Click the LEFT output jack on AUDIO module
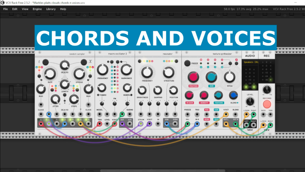This screenshot has height=172, width=305. coord(246,125)
